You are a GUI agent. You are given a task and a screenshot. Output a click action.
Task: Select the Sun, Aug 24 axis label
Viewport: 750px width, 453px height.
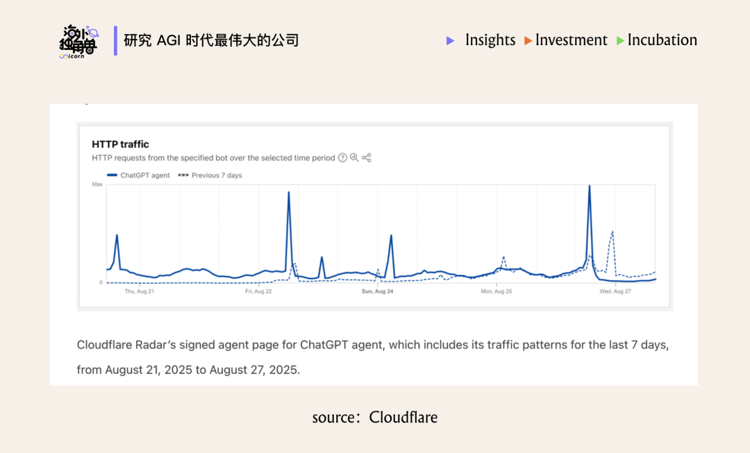coord(377,292)
